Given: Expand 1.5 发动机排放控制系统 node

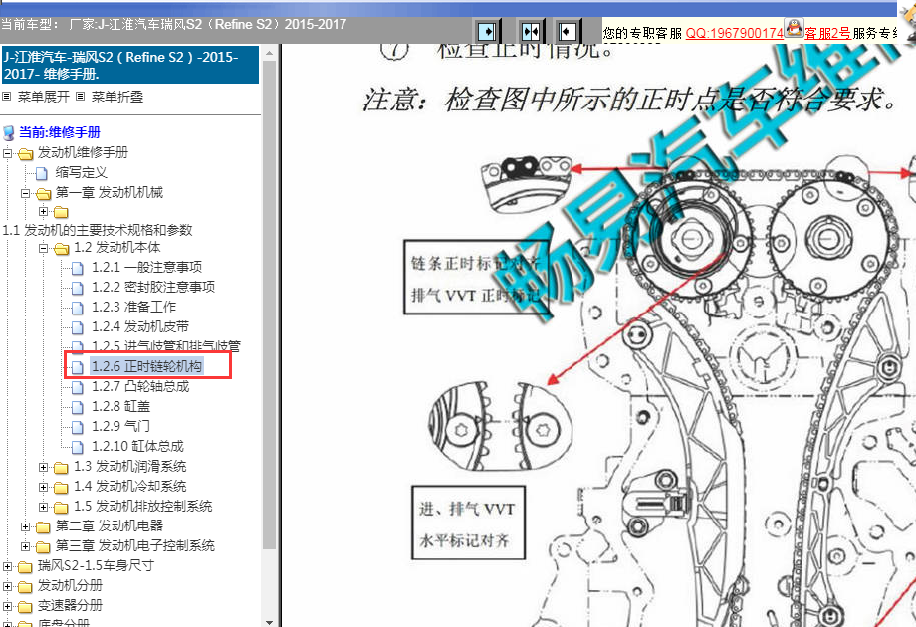Looking at the screenshot, I should 43,507.
